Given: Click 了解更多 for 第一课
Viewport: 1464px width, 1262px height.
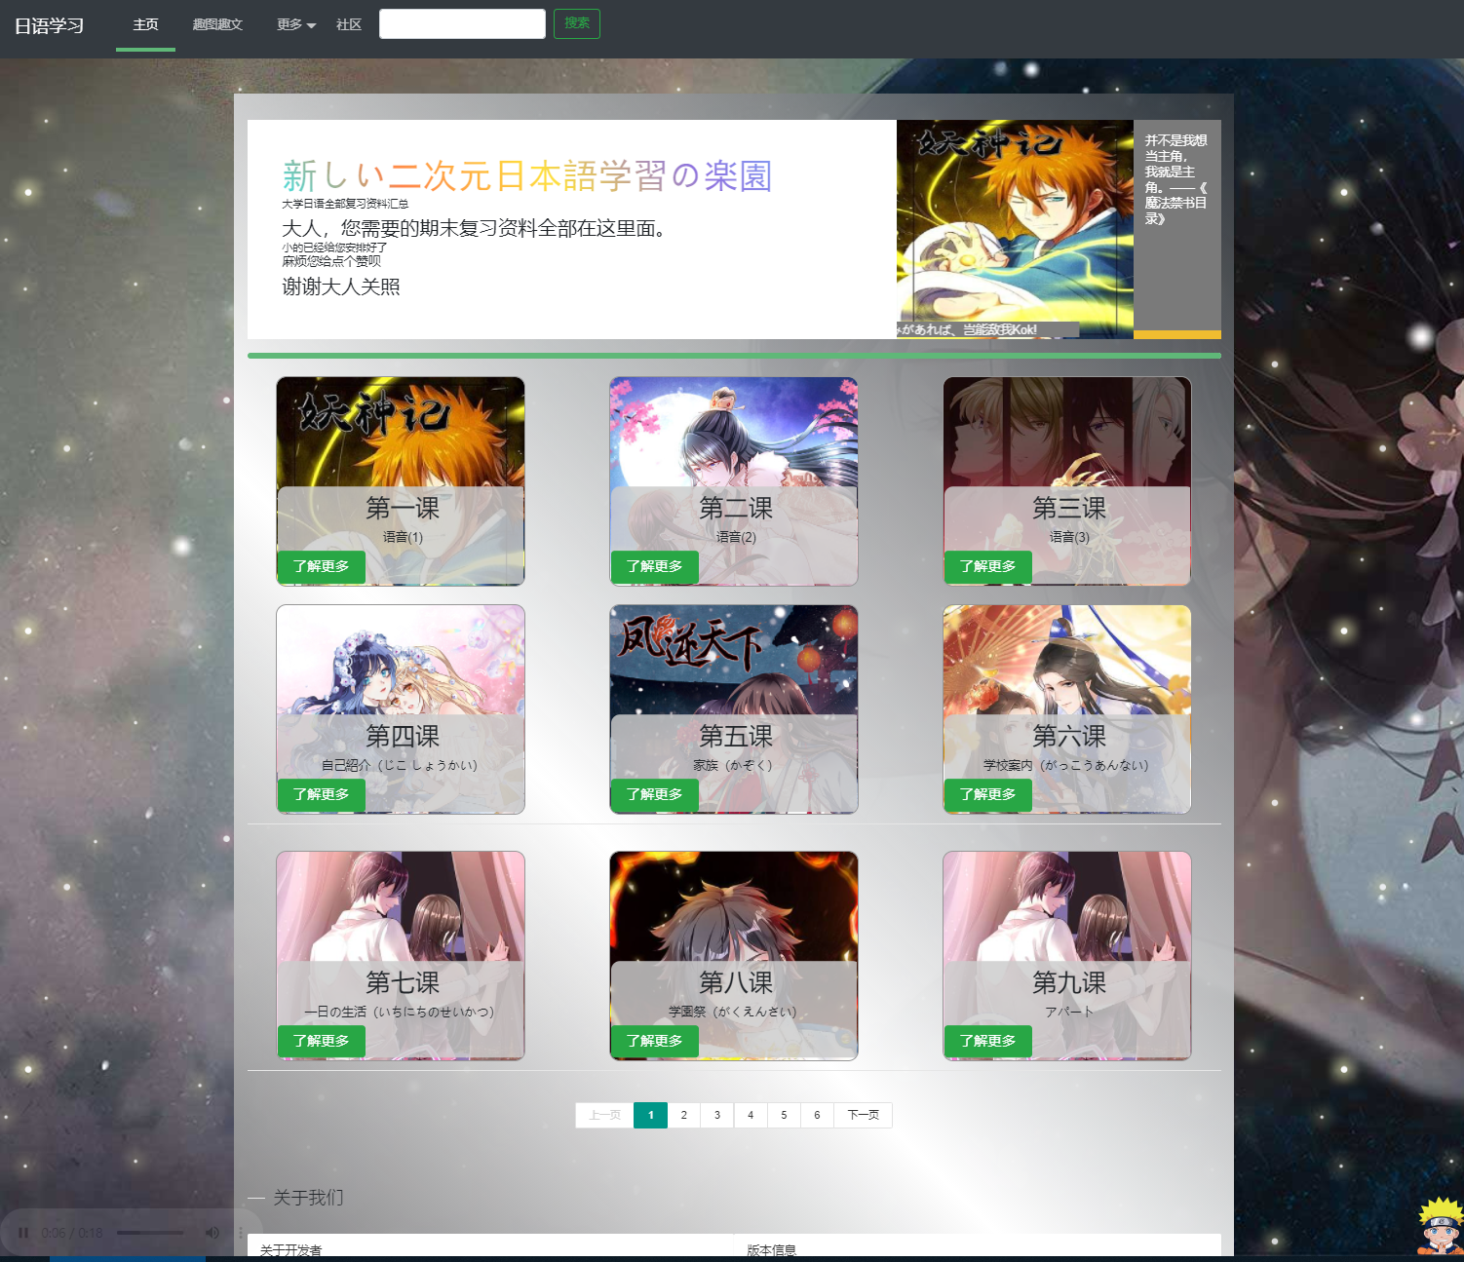Looking at the screenshot, I should coord(322,567).
